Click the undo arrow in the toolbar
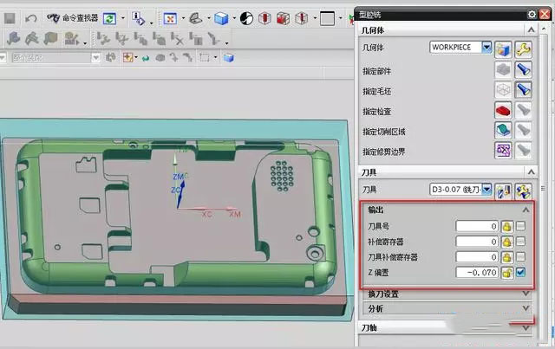 (x=31, y=17)
